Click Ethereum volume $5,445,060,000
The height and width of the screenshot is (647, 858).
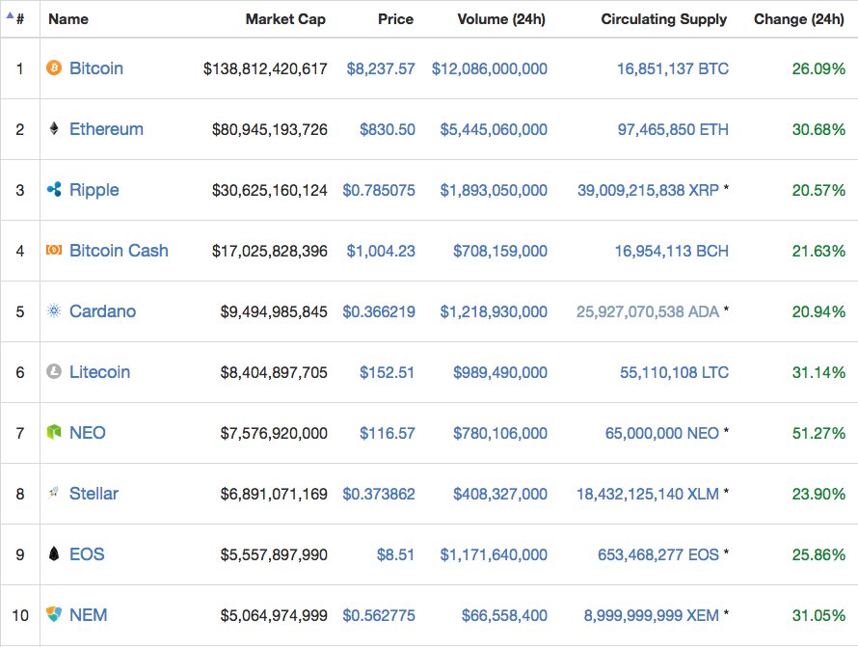(x=494, y=130)
